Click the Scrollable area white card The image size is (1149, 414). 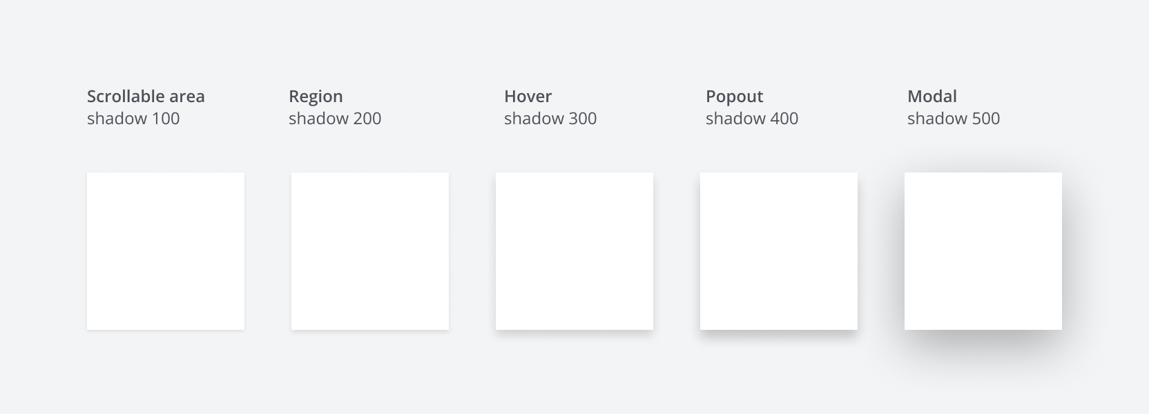[166, 251]
